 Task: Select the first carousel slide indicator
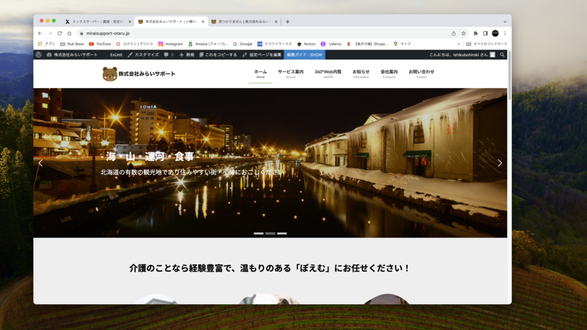tap(259, 233)
